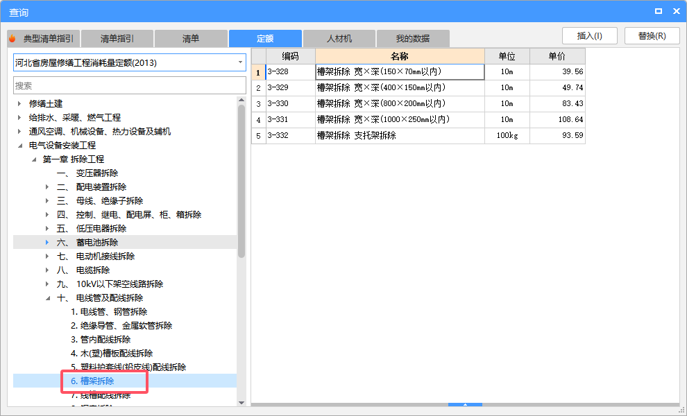Expand the 修缮土建 tree node

click(x=19, y=104)
